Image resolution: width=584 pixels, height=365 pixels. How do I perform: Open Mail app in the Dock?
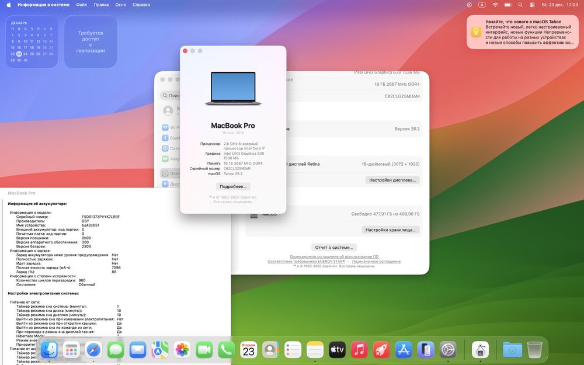(x=138, y=350)
